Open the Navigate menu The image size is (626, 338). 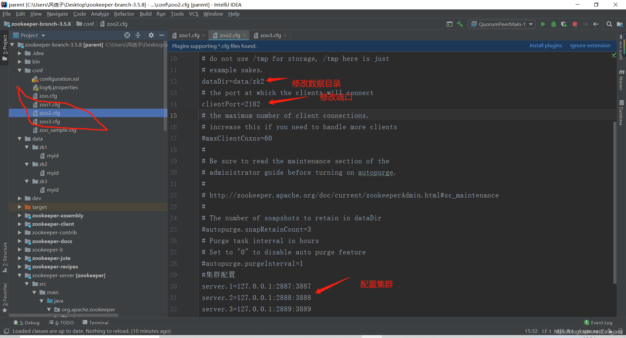pos(57,14)
